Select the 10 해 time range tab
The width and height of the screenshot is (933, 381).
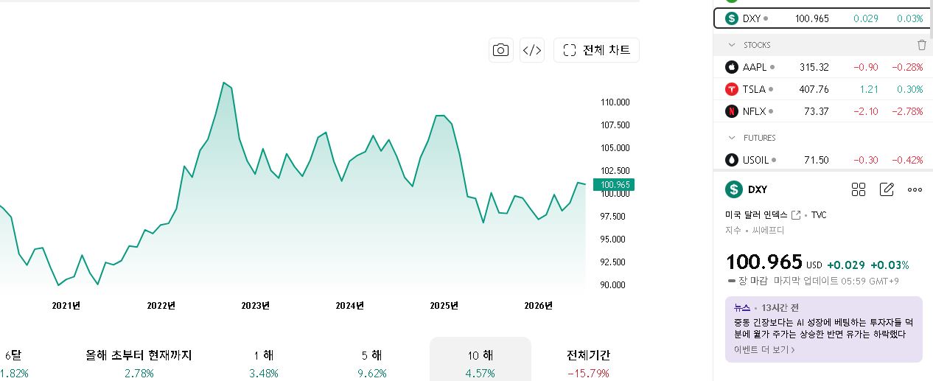point(481,363)
